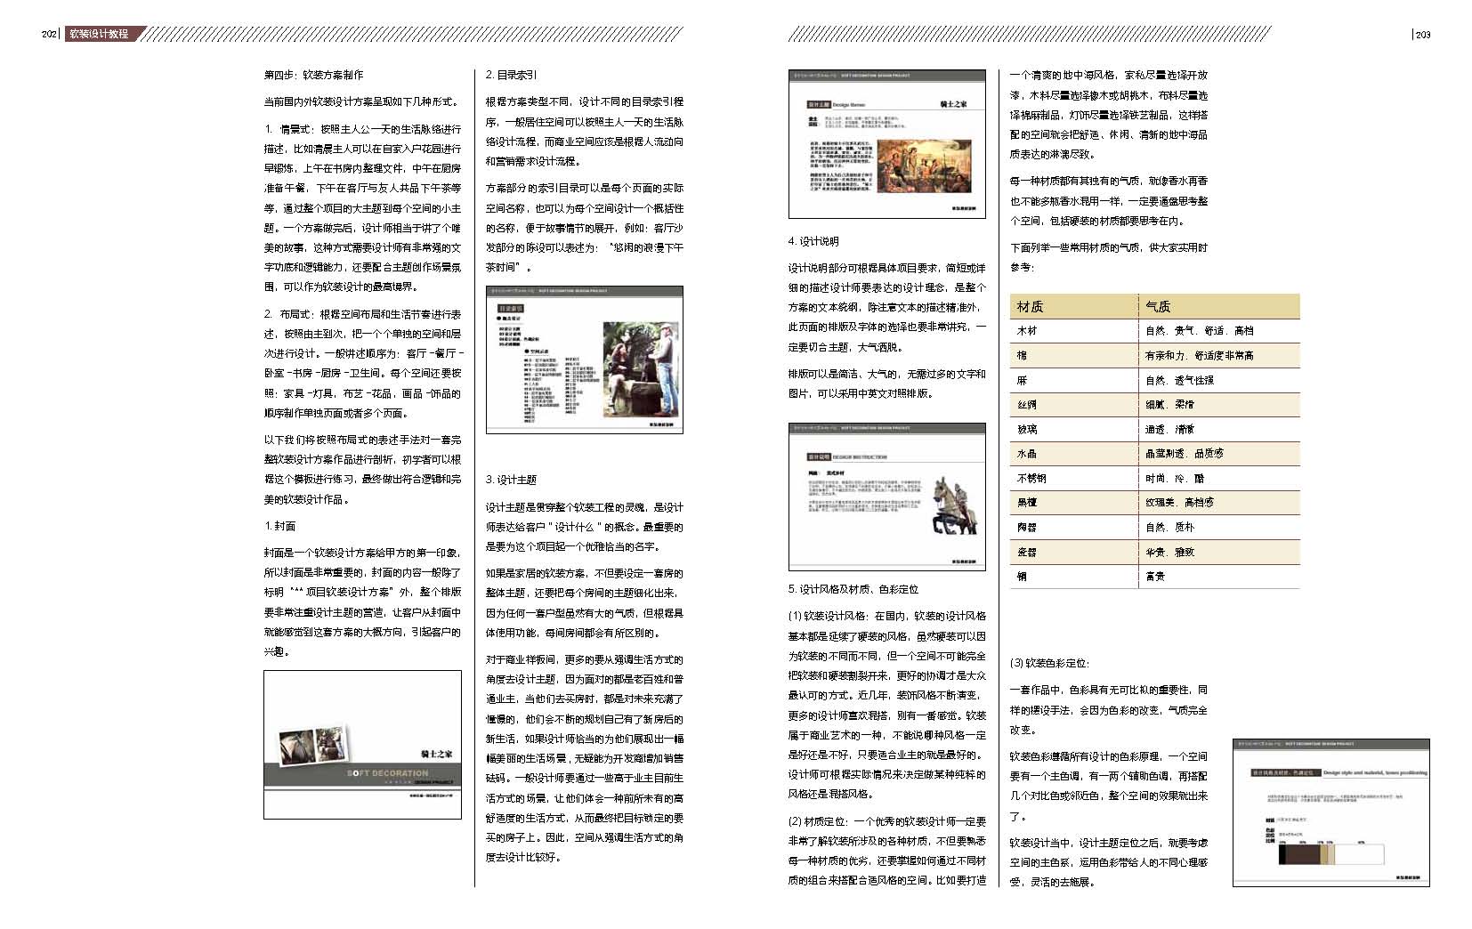Click page number 203
Viewport: 1472px width, 929px height.
click(x=1422, y=35)
